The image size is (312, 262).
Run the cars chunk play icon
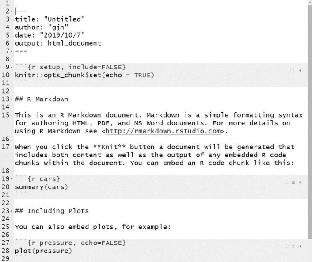pos(300,182)
